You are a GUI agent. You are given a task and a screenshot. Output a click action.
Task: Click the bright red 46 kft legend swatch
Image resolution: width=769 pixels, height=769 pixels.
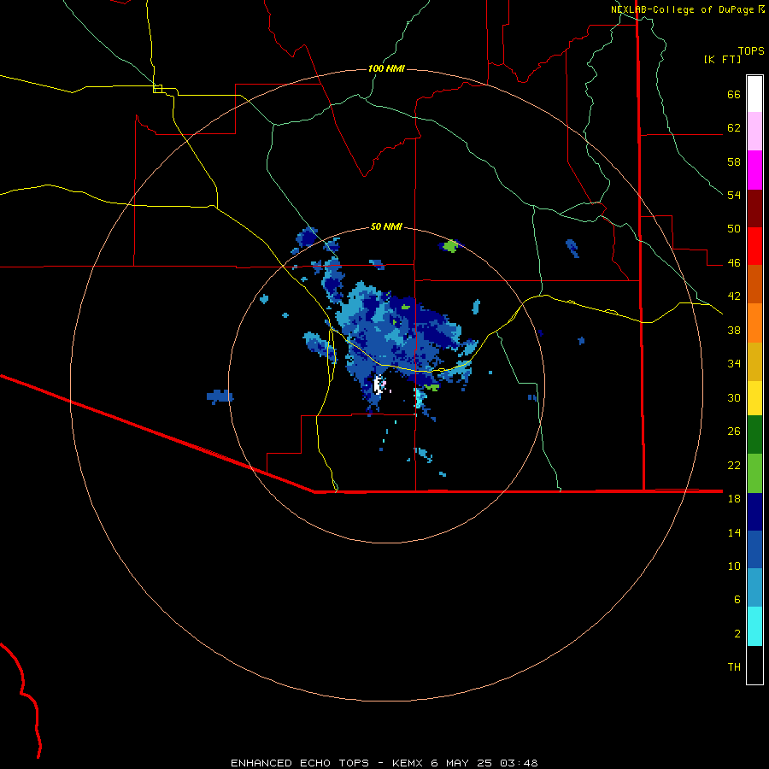[754, 246]
